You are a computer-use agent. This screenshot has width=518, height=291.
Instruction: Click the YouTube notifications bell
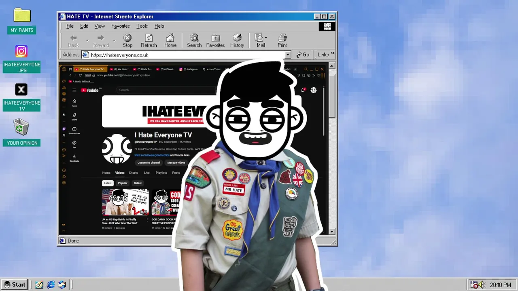tap(303, 90)
